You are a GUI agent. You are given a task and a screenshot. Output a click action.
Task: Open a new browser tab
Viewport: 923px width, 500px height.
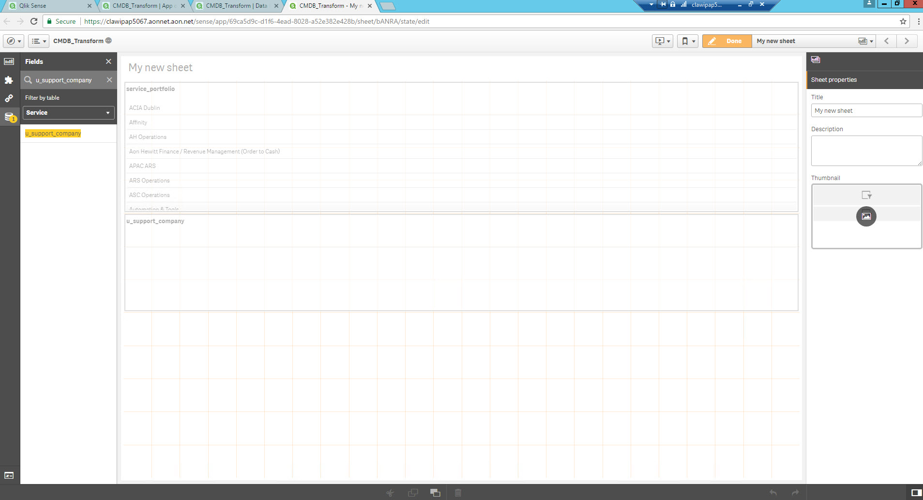(388, 6)
